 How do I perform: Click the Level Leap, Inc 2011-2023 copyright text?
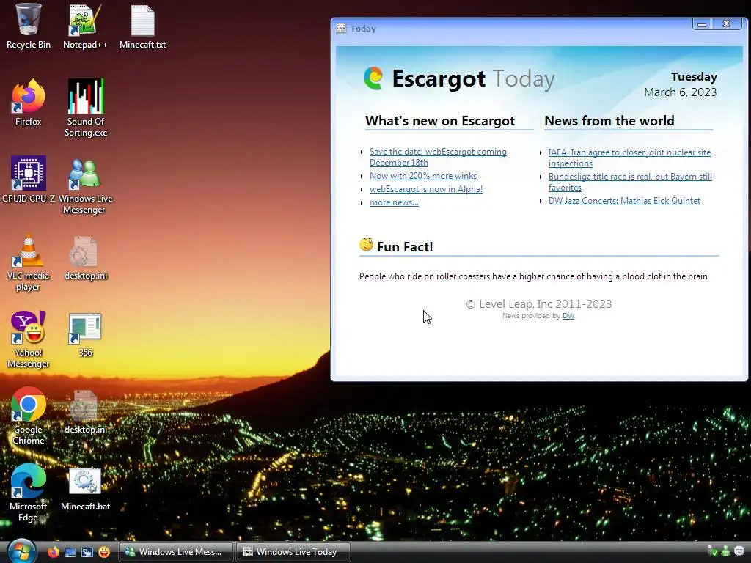(539, 304)
